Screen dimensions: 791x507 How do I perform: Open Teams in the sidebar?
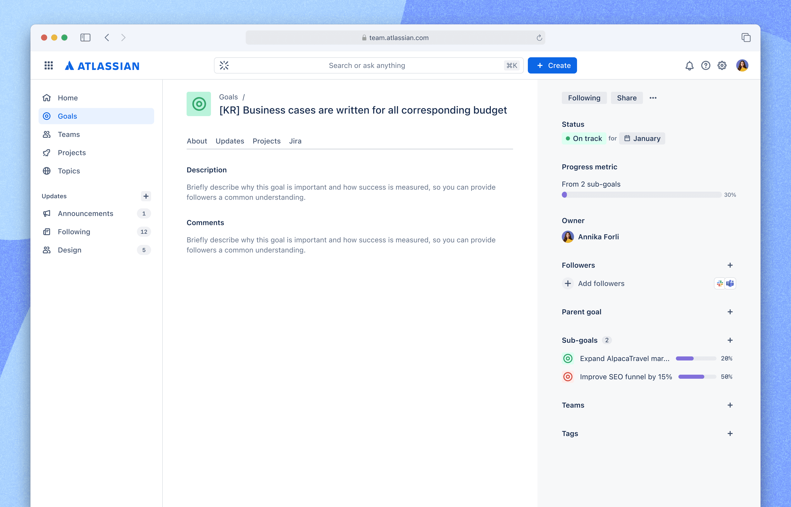click(x=96, y=134)
